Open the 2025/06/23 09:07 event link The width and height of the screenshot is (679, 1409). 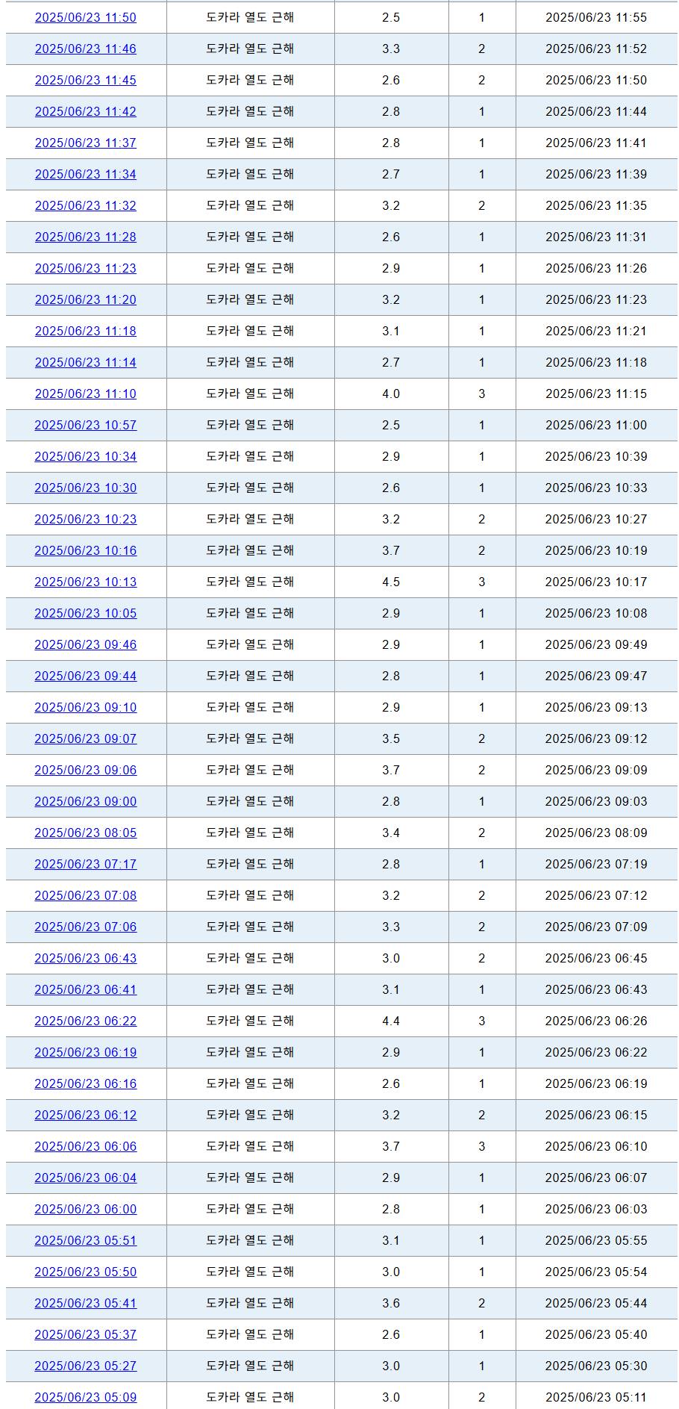coord(86,738)
